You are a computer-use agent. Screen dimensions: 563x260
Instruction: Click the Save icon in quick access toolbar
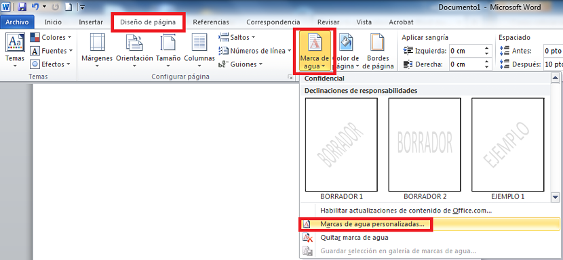point(22,7)
